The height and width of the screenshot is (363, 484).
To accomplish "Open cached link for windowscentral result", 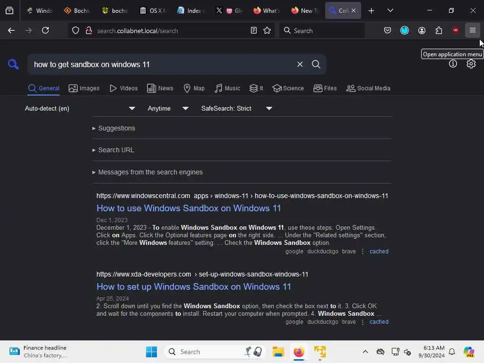I will [x=379, y=251].
